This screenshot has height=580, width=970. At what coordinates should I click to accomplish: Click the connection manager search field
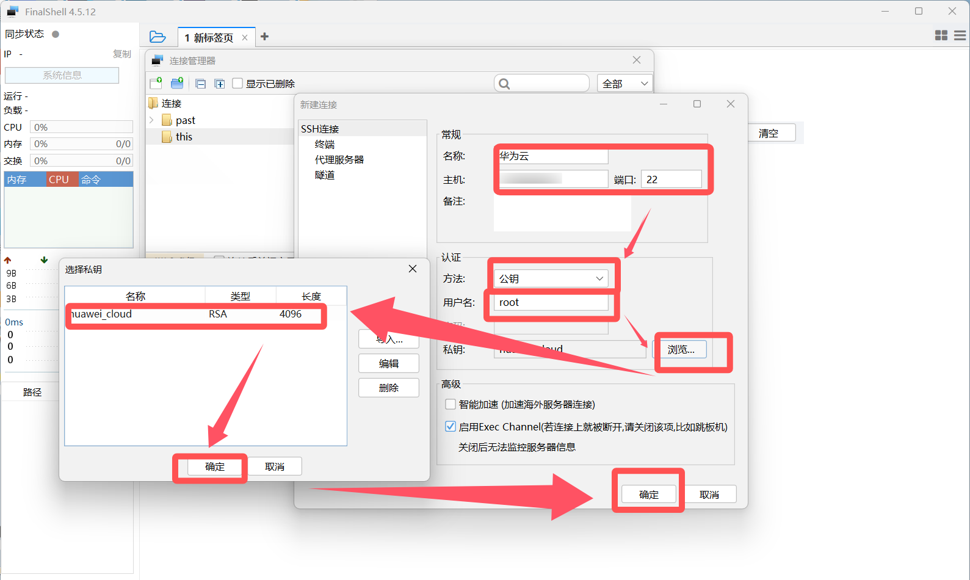tap(541, 84)
